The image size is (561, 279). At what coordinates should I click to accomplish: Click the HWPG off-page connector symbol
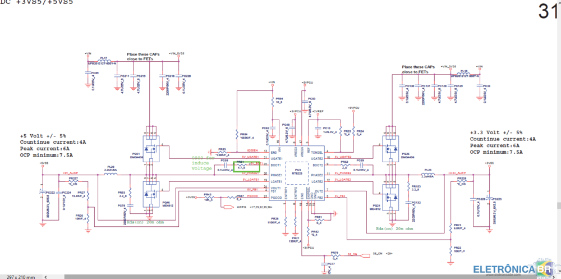[228, 207]
